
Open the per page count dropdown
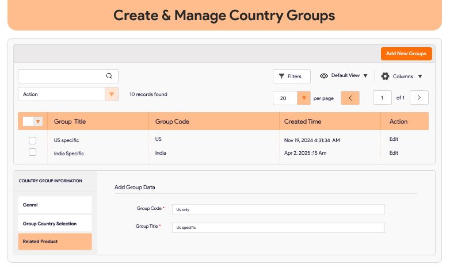tap(304, 98)
